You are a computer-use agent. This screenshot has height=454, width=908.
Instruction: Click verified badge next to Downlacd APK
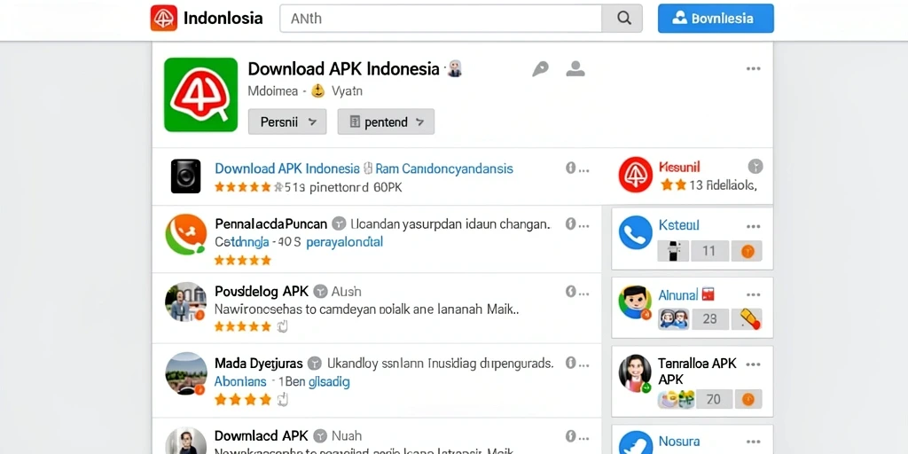coord(320,435)
